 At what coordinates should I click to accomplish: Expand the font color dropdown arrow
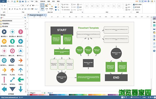(37, 9)
